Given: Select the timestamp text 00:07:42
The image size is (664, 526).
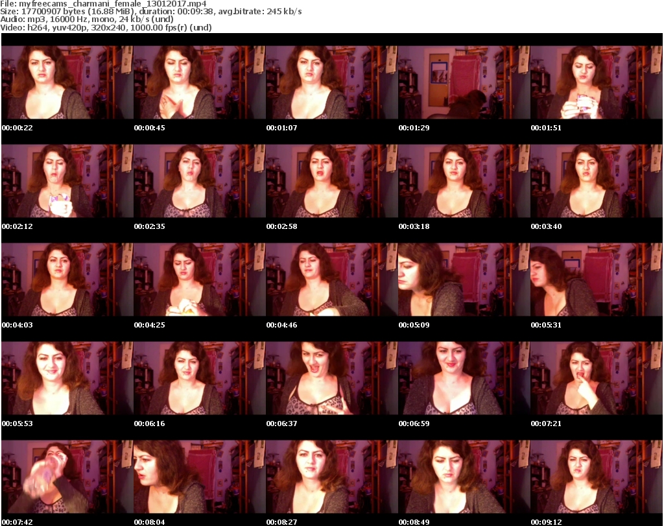Looking at the screenshot, I should 18,522.
